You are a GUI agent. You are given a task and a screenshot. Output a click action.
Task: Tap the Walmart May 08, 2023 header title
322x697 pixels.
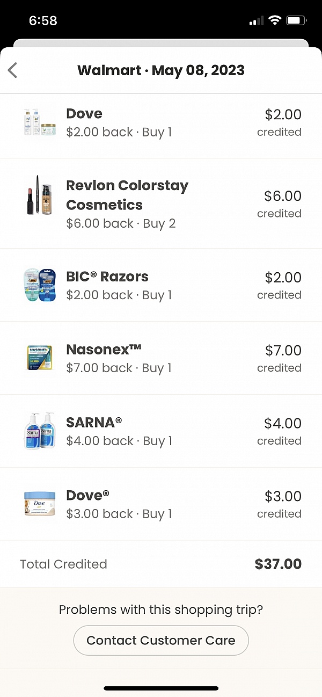(161, 70)
